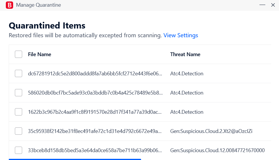Close the Manage Quarantine window

pos(273,5)
